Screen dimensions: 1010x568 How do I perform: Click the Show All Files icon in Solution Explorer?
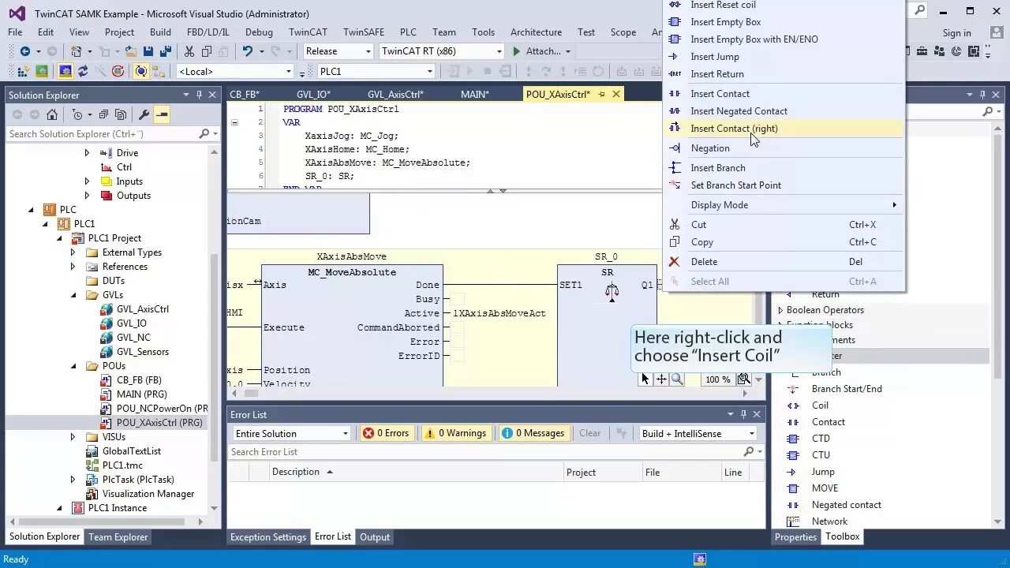click(121, 114)
